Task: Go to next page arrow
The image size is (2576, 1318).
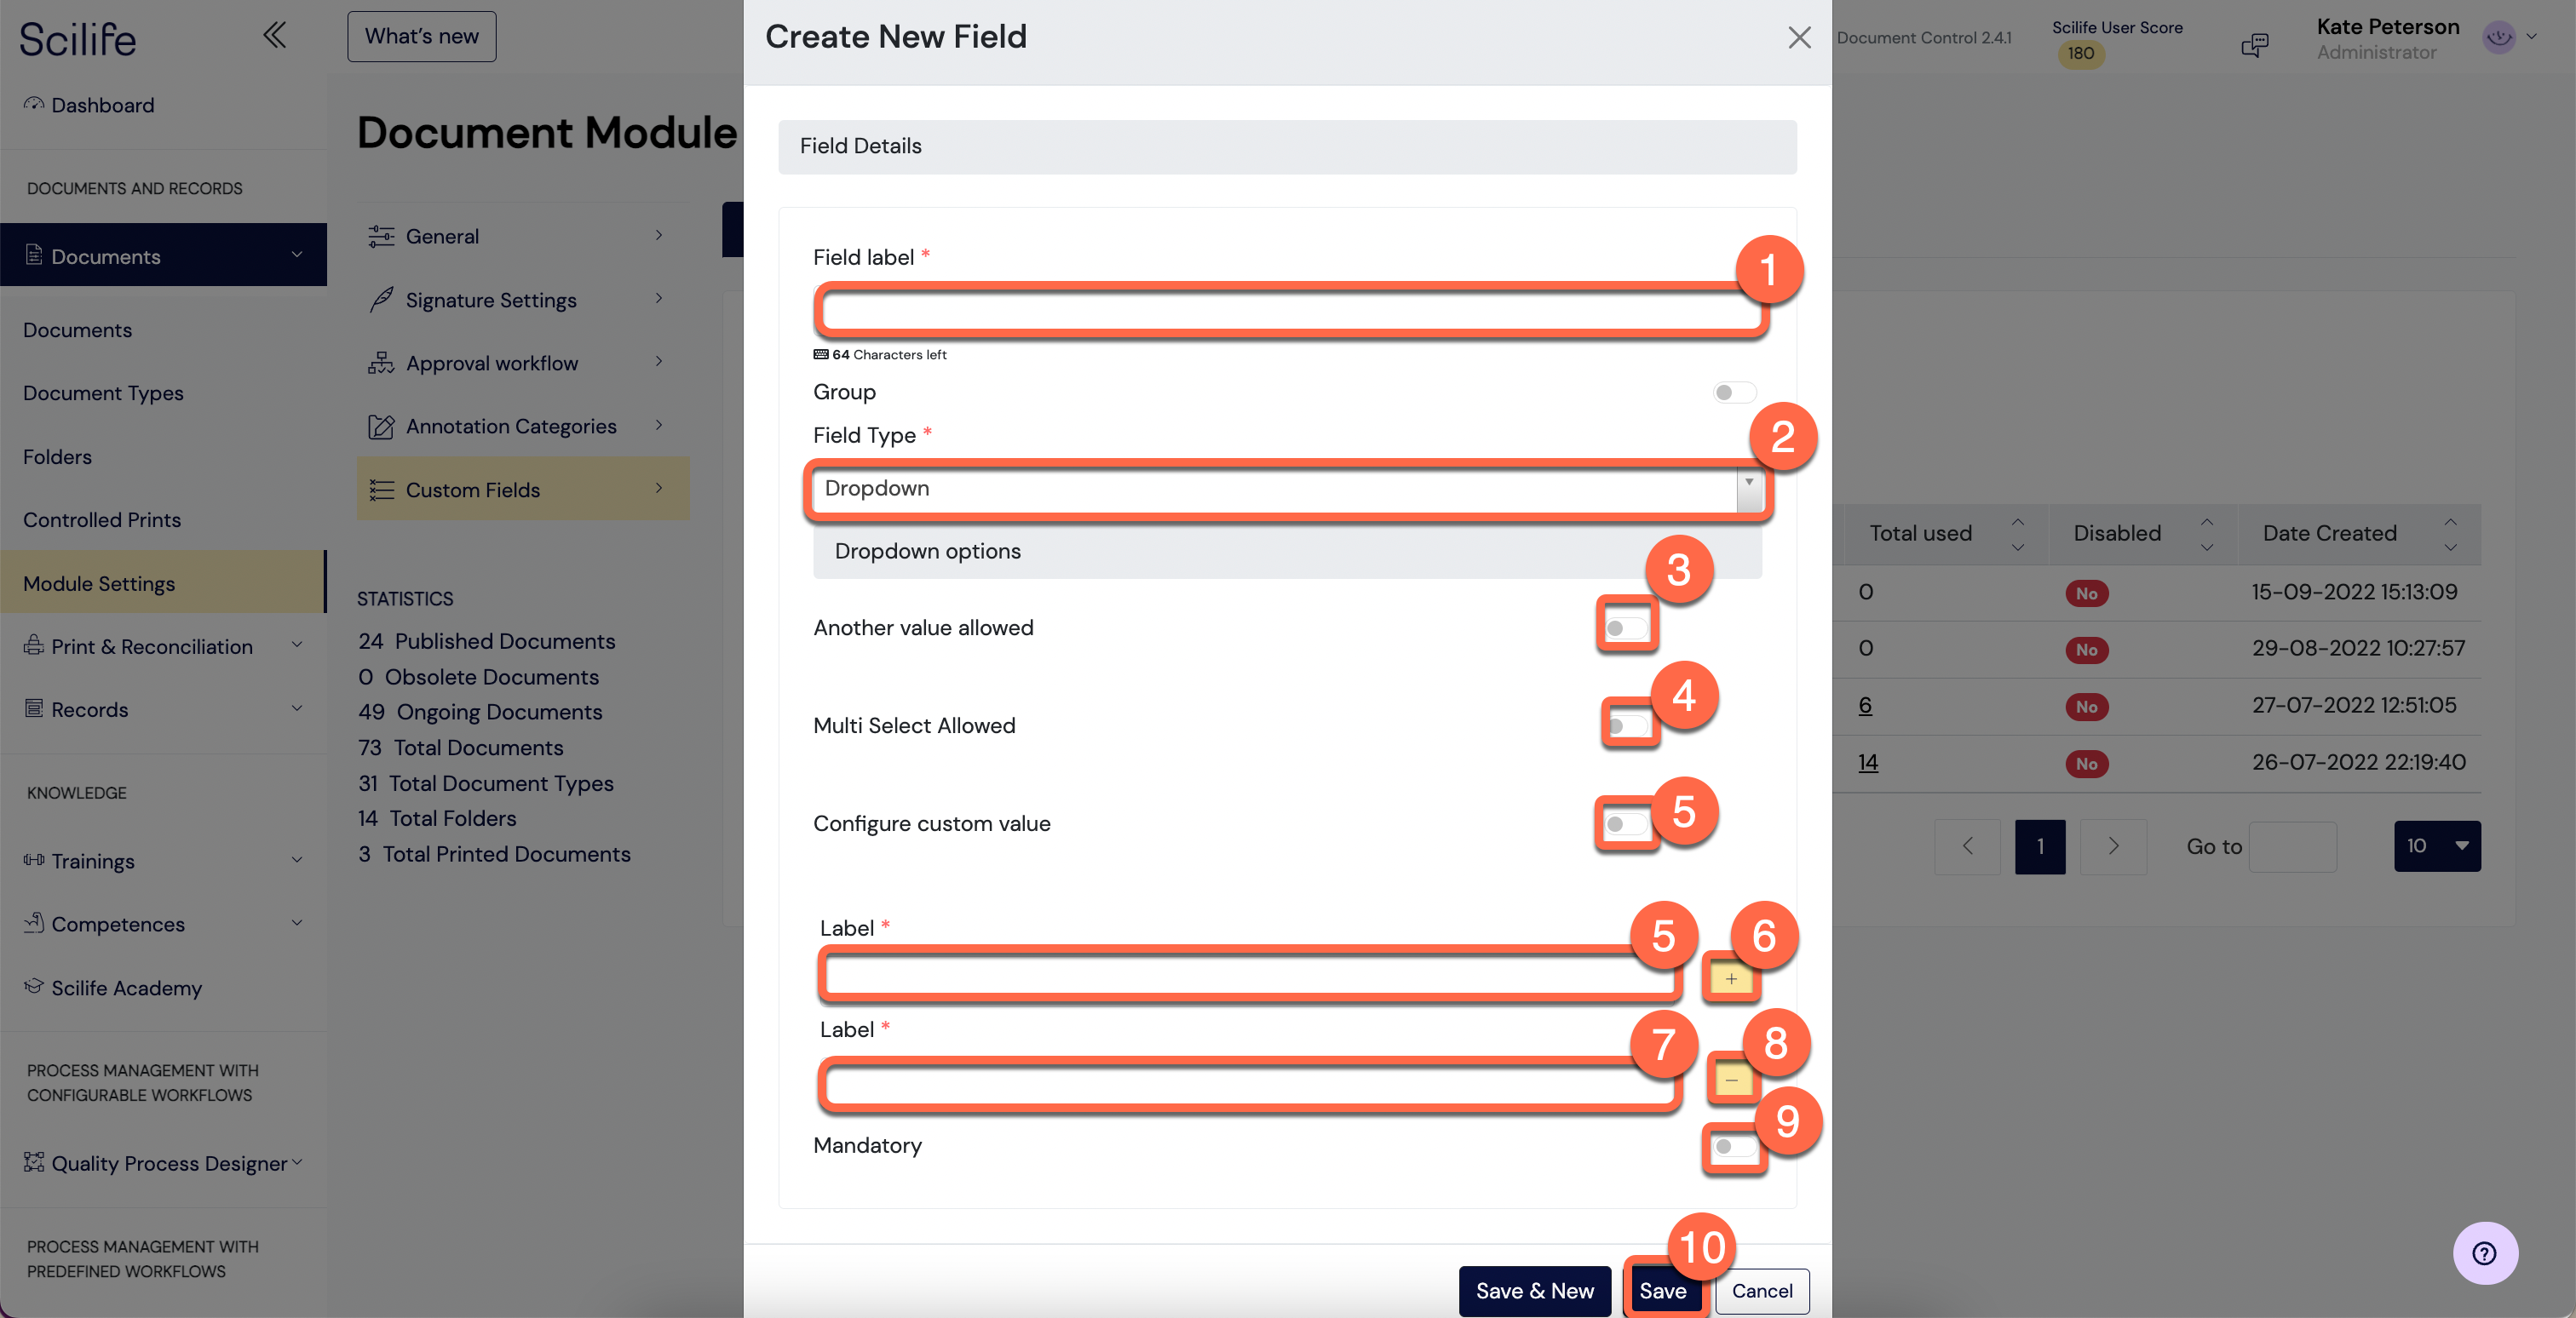Action: pyautogui.click(x=2113, y=846)
